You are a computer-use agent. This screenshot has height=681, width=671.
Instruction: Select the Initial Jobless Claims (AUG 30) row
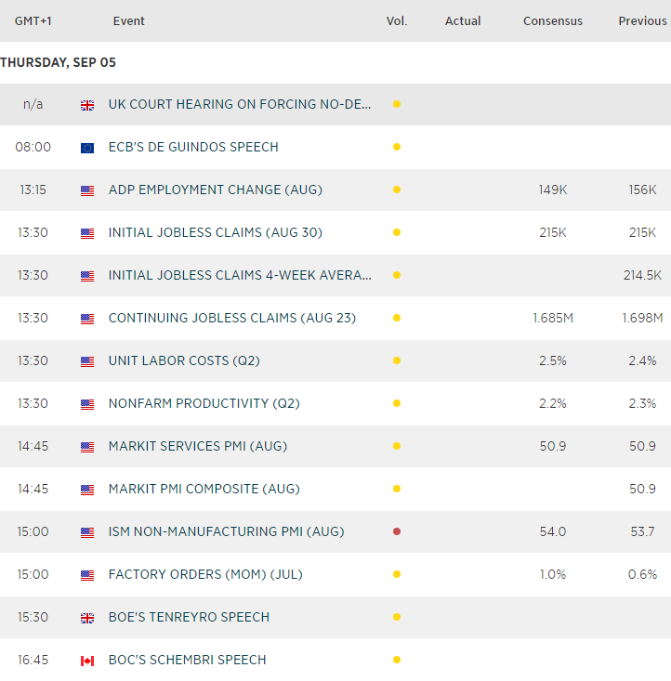pyautogui.click(x=215, y=232)
